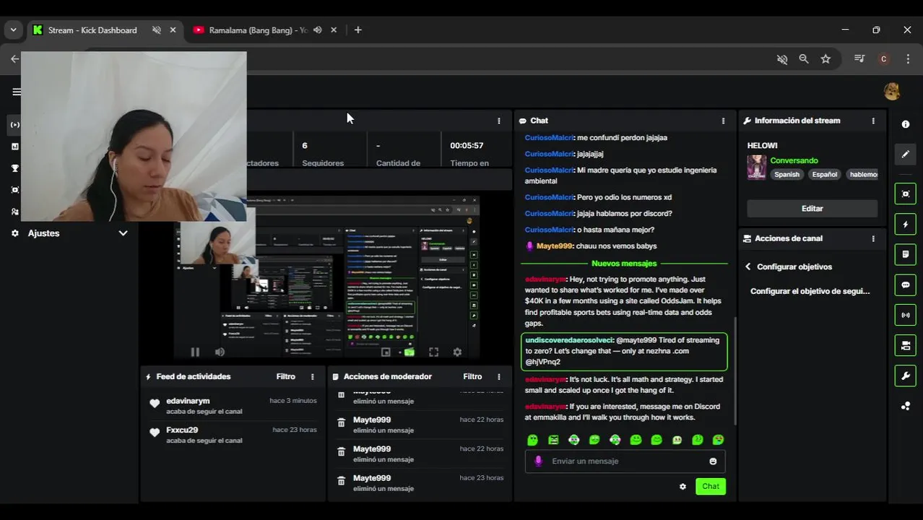Select the Spanish tag chip
Image resolution: width=923 pixels, height=520 pixels.
pyautogui.click(x=786, y=174)
